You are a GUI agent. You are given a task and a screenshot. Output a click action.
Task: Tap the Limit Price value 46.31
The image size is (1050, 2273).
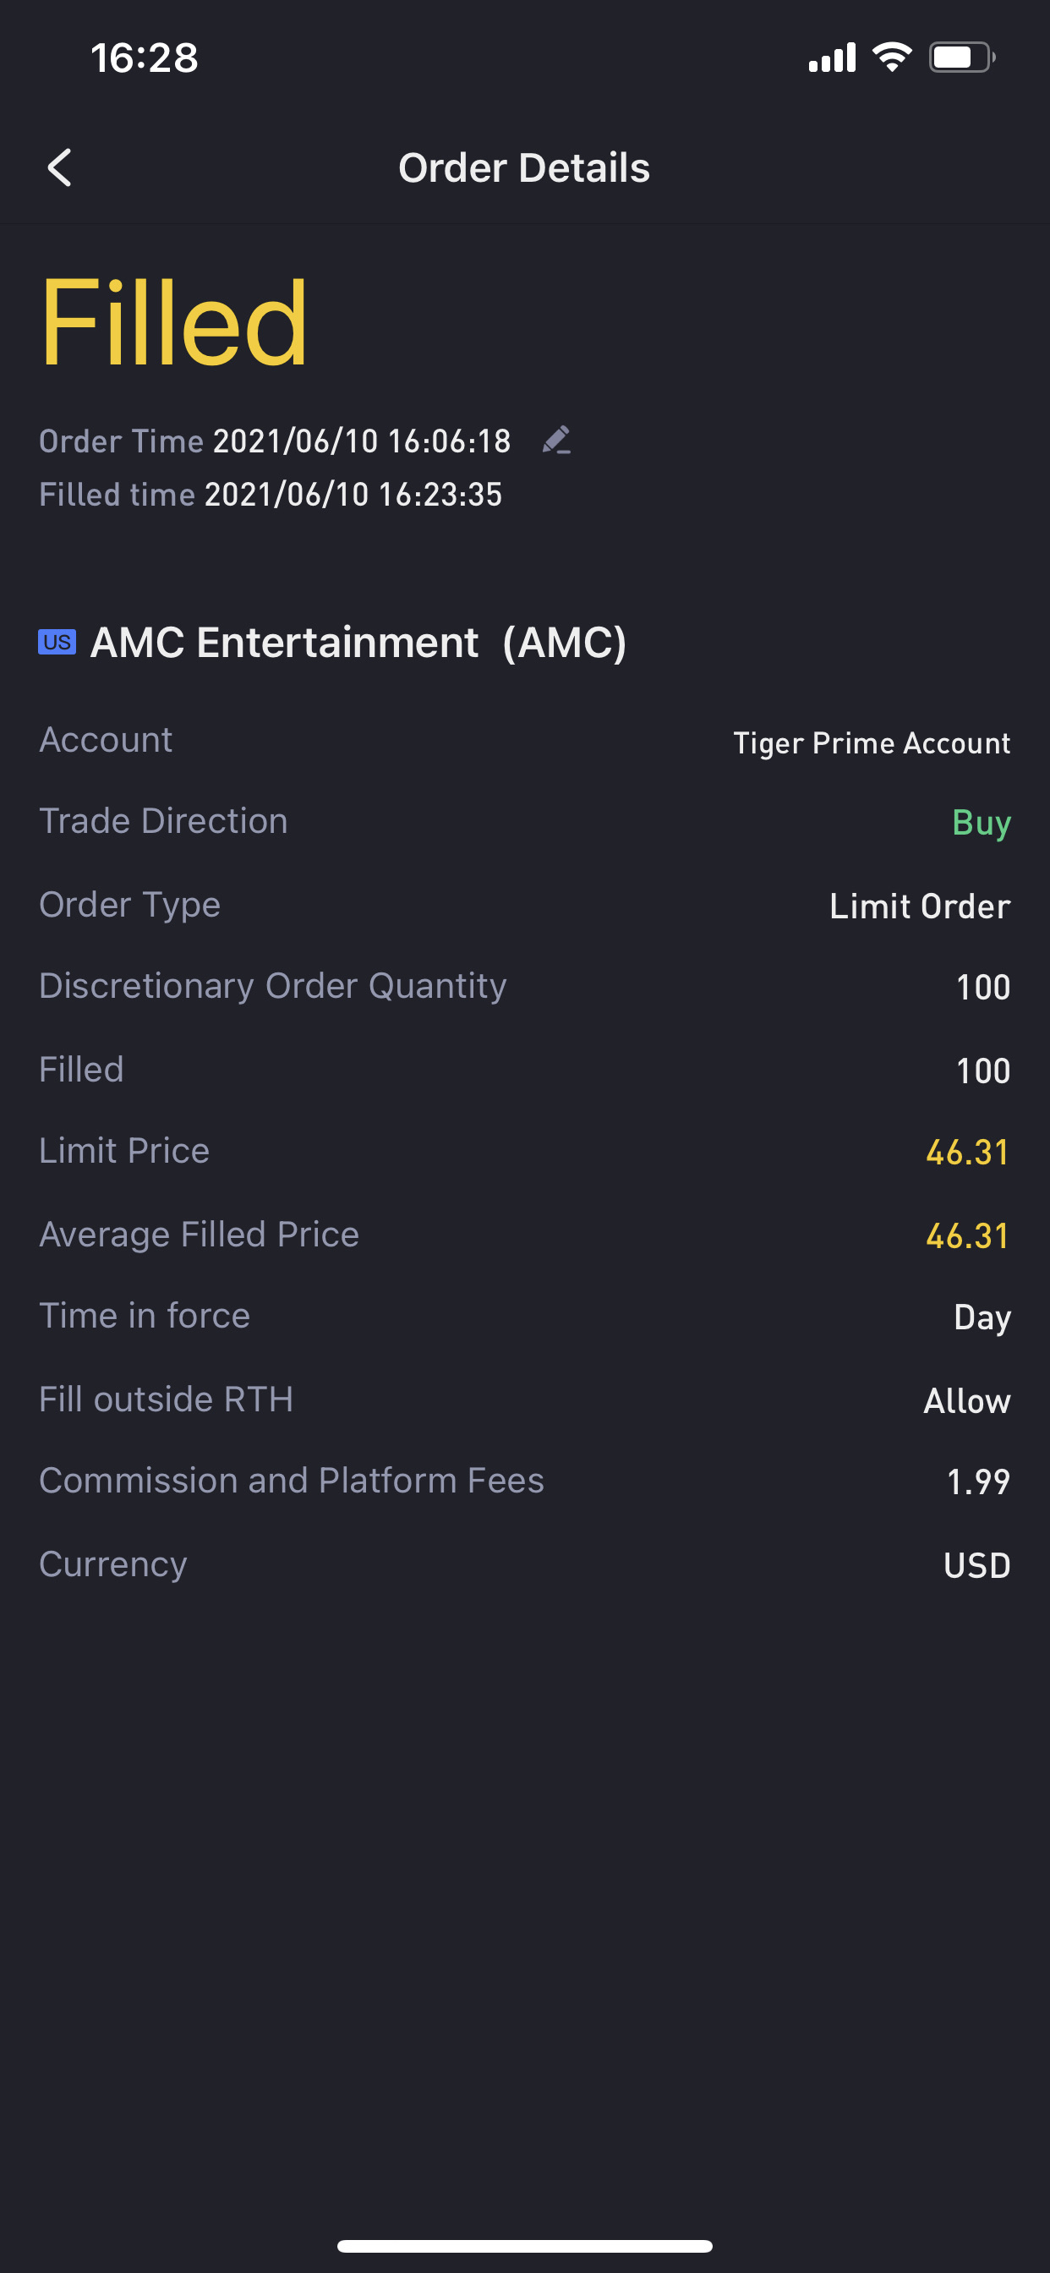(x=966, y=1152)
